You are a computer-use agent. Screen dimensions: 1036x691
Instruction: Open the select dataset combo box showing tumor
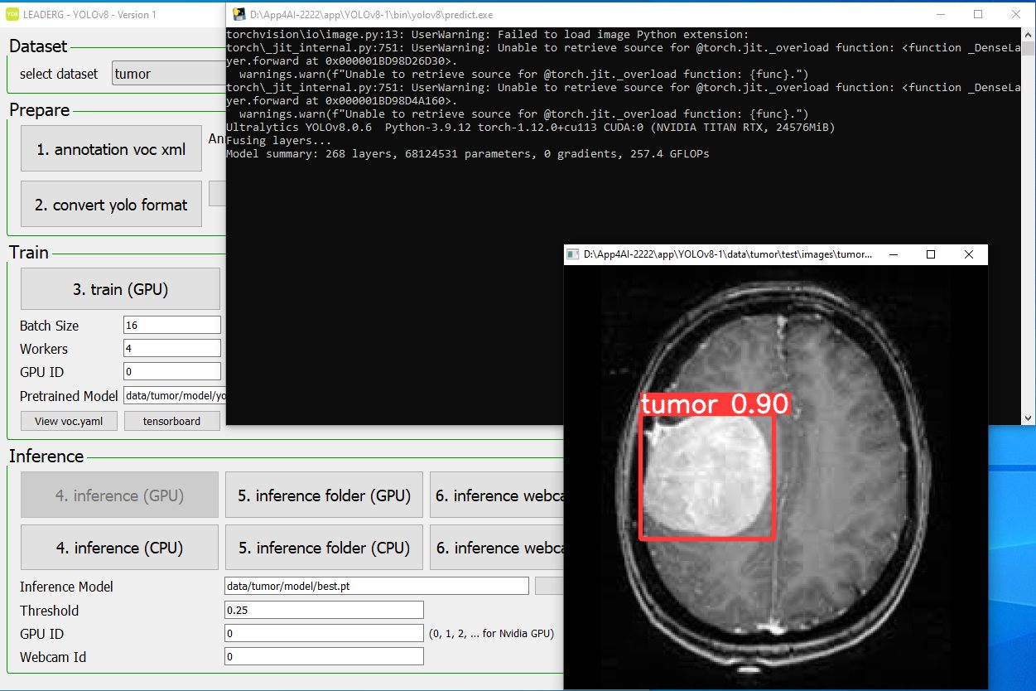point(168,73)
